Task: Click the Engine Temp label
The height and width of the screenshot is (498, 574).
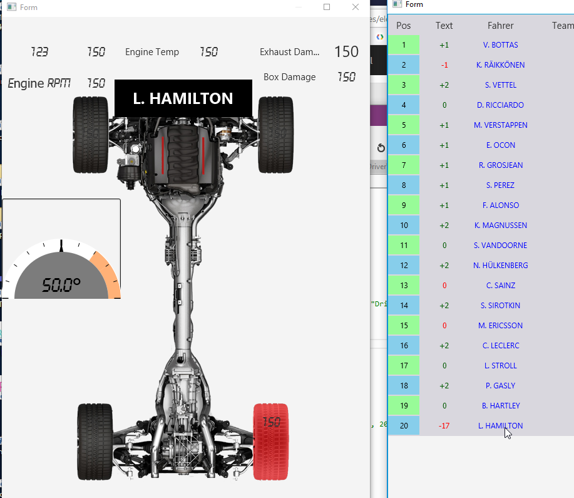Action: pyautogui.click(x=152, y=52)
